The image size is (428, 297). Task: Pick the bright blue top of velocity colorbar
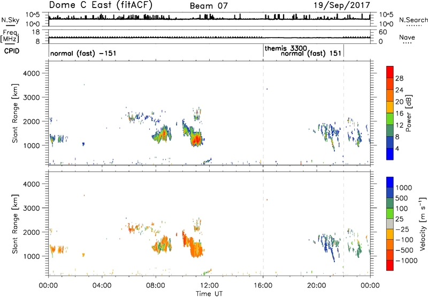390,182
